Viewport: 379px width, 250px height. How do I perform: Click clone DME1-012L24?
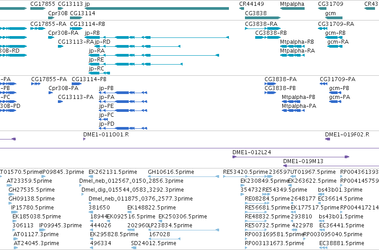[x=291, y=157]
